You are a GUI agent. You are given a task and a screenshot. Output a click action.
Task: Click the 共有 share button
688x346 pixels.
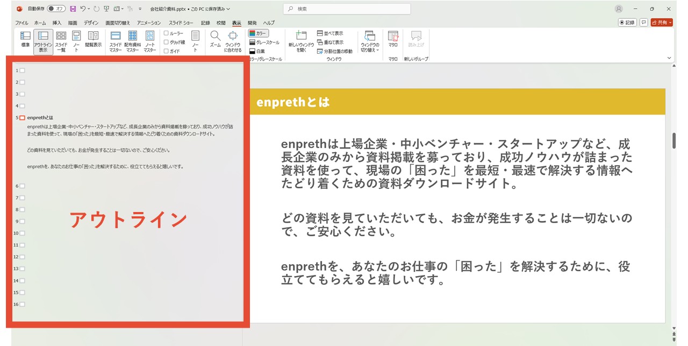click(662, 23)
